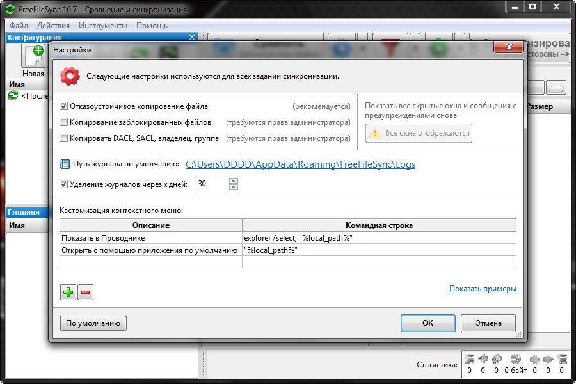Toggle Удаление журналов через x дней checkbox
This screenshot has width=576, height=384.
(63, 184)
